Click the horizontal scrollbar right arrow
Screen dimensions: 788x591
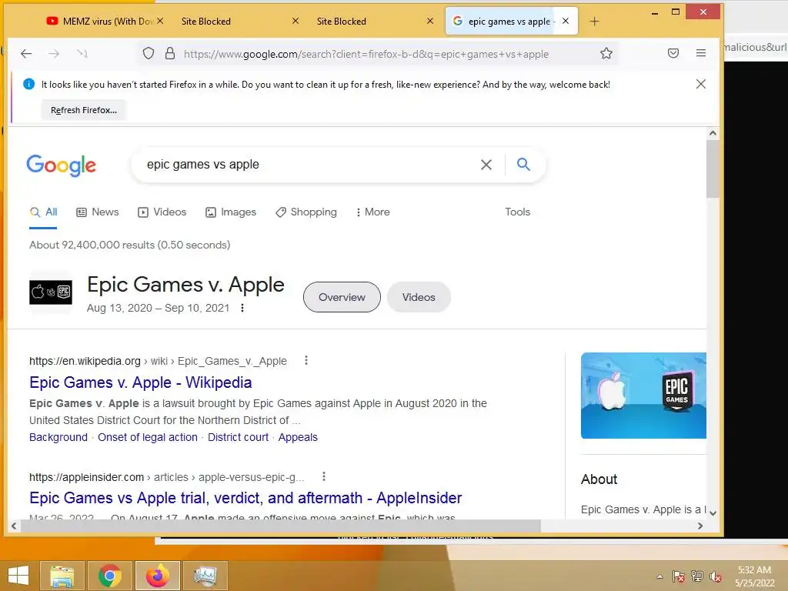(x=700, y=526)
